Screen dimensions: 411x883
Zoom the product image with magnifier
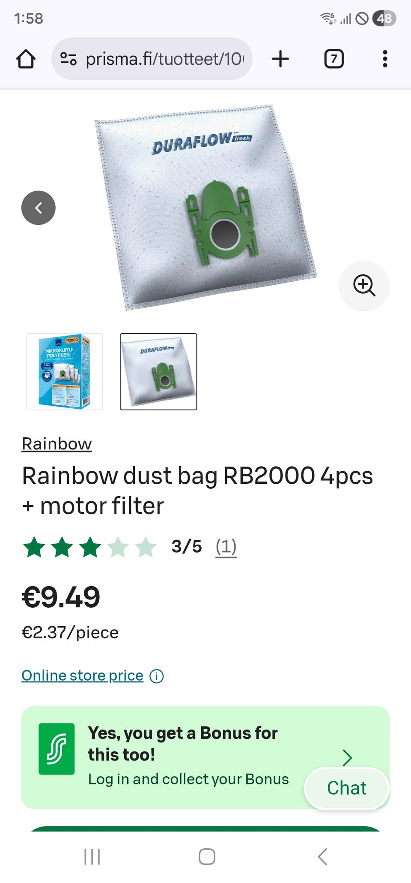tap(364, 286)
